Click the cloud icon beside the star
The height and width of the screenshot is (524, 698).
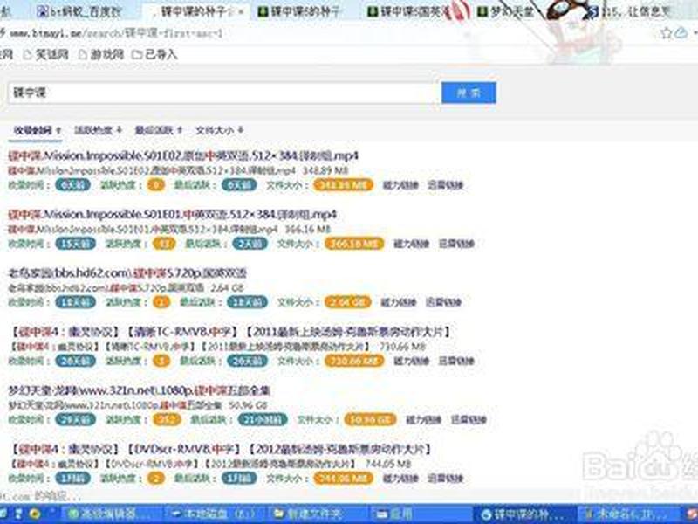pyautogui.click(x=681, y=32)
